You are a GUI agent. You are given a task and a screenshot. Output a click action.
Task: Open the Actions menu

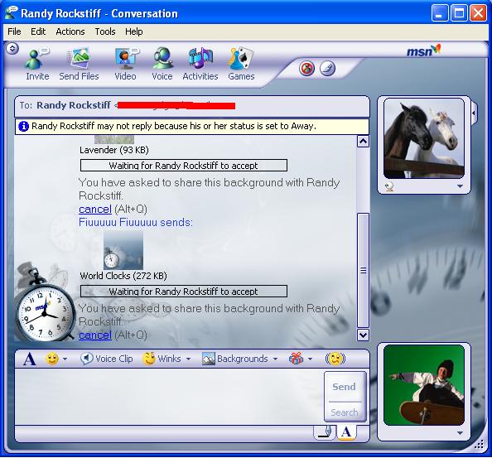(70, 31)
